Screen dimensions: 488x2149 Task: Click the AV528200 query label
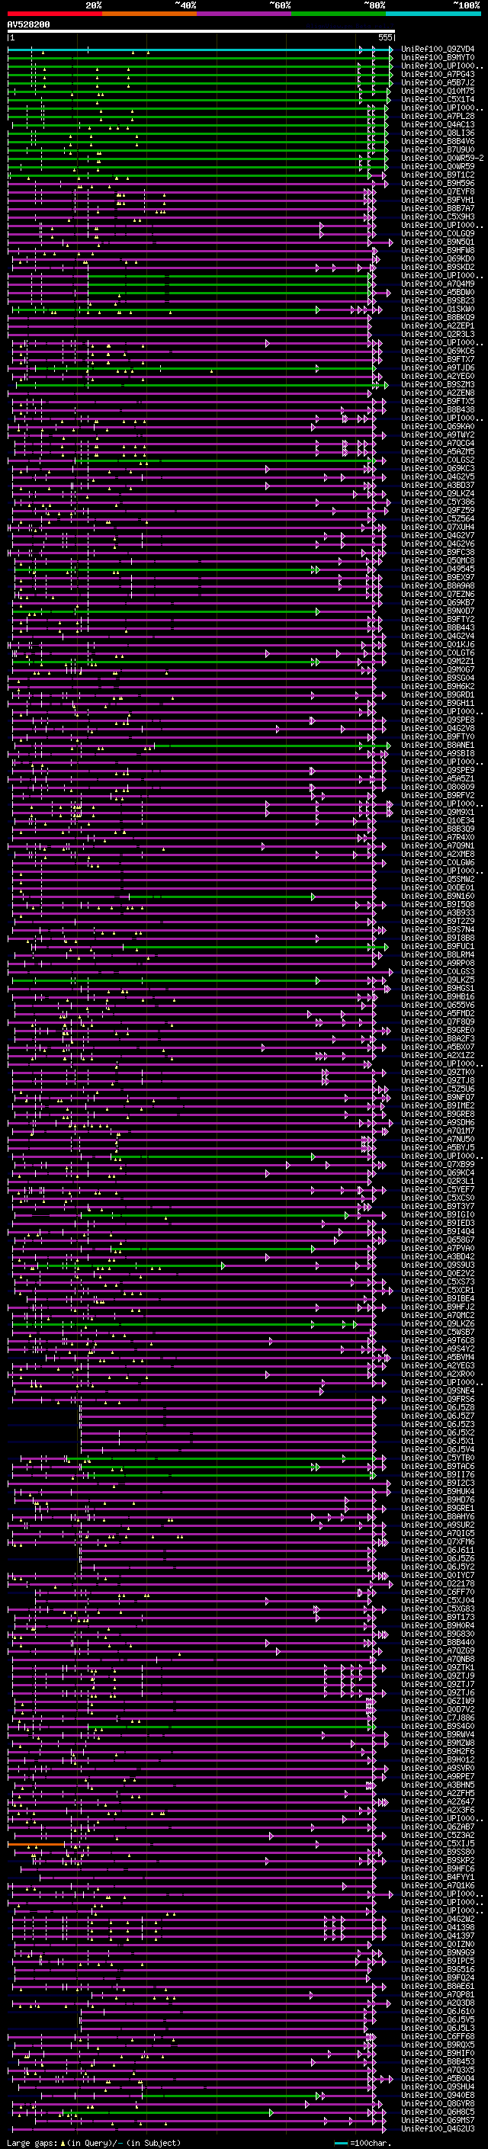(28, 25)
